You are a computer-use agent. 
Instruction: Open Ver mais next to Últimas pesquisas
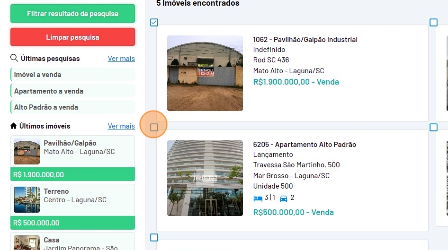(121, 59)
